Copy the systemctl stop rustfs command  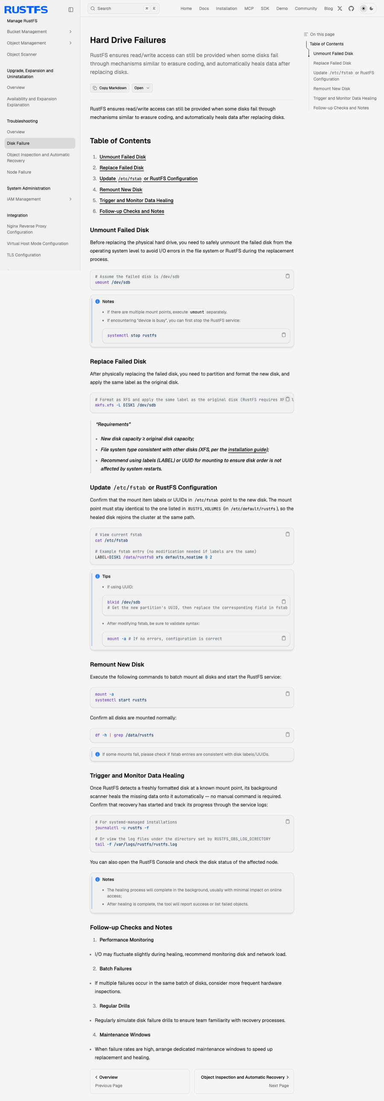click(x=284, y=335)
